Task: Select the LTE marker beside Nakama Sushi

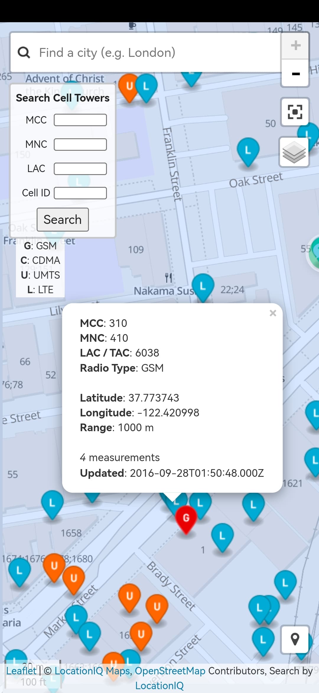Action: pyautogui.click(x=203, y=288)
